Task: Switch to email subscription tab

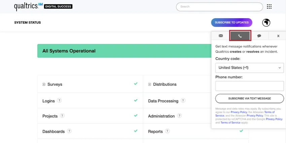Action: point(221,36)
